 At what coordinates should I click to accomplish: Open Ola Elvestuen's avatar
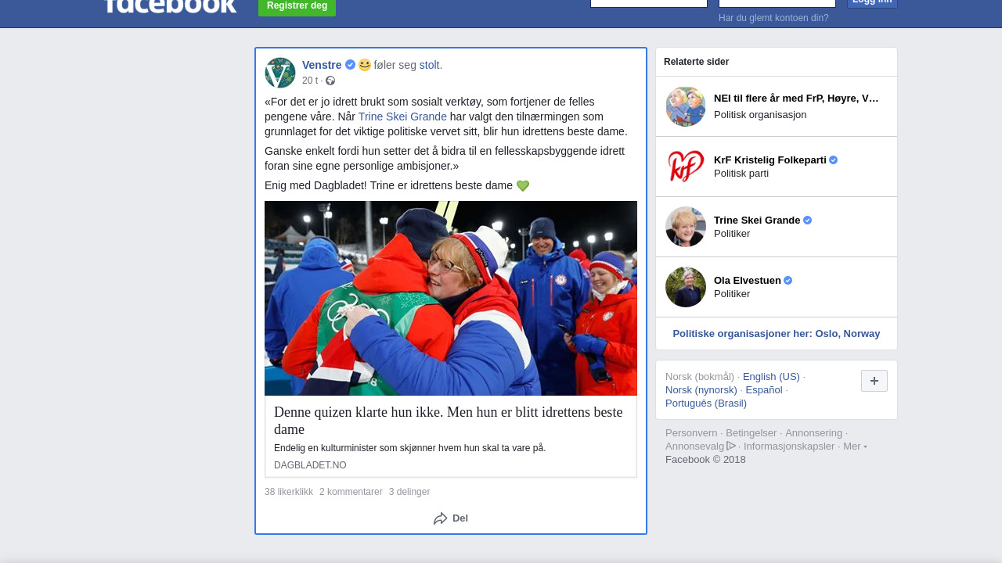(x=686, y=287)
